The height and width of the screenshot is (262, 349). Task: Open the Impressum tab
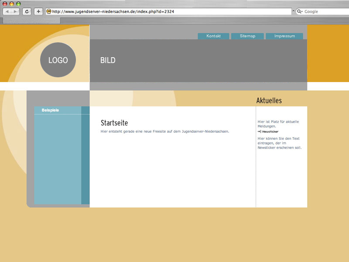coord(284,36)
